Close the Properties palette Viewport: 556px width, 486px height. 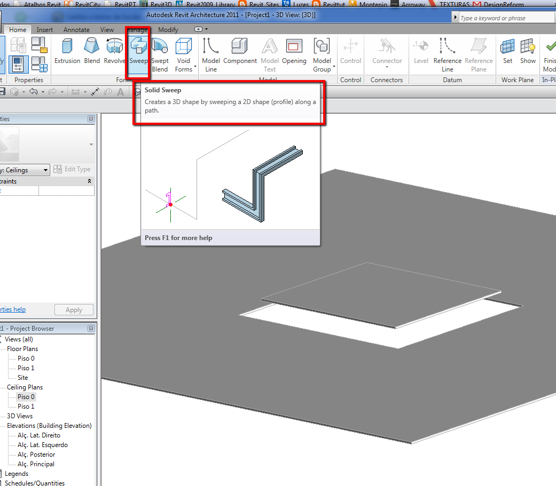point(91,118)
